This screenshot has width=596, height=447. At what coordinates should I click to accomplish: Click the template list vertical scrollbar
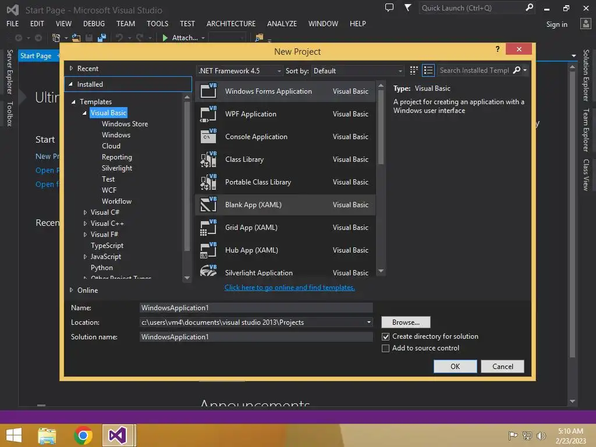[381, 127]
